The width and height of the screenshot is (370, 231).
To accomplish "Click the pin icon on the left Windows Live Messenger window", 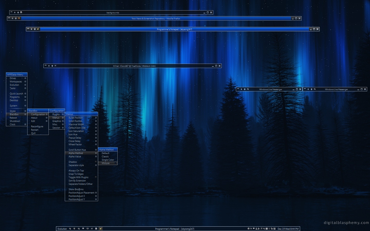I will pos(241,89).
